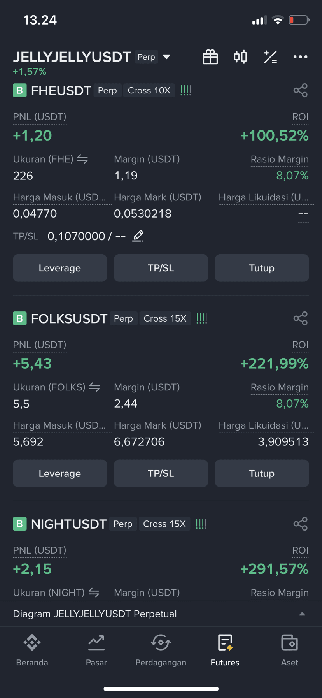This screenshot has height=698, width=322.
Task: Switch to the Pasar tab
Action: 96,648
